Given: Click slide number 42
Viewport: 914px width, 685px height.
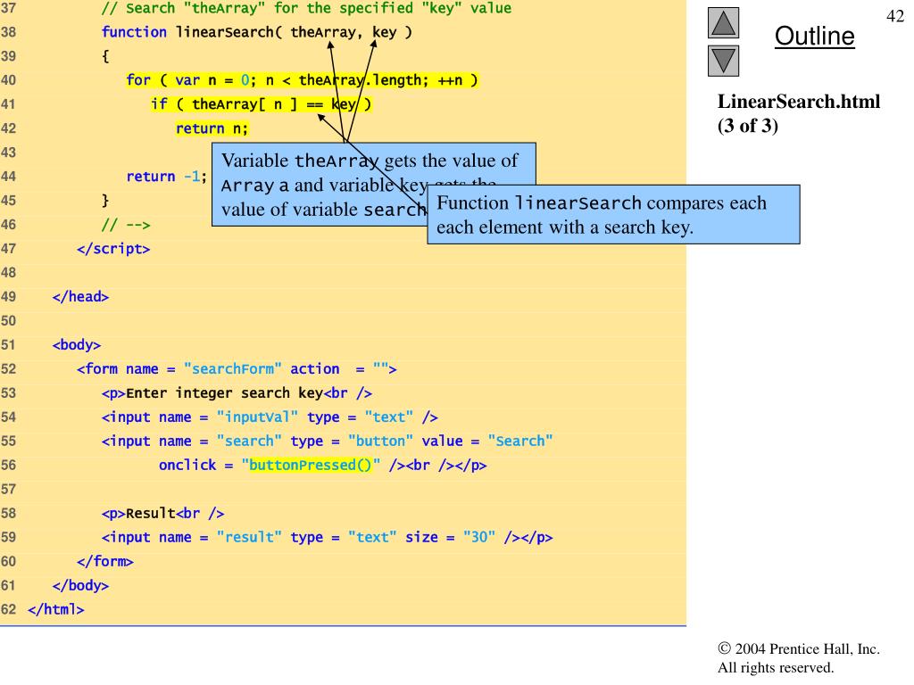Looking at the screenshot, I should [x=894, y=16].
